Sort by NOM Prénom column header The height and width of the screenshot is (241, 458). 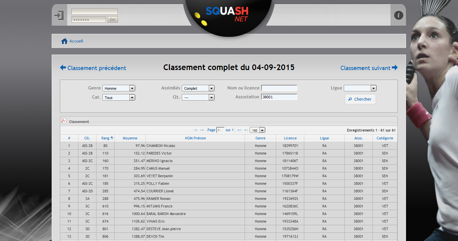coord(195,138)
